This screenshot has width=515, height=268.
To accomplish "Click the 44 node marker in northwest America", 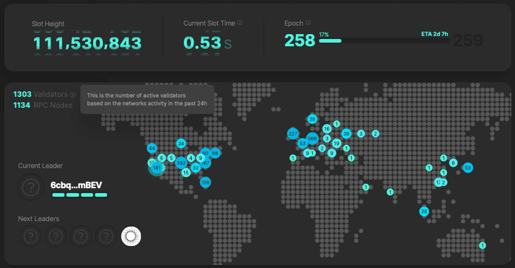I will point(152,148).
